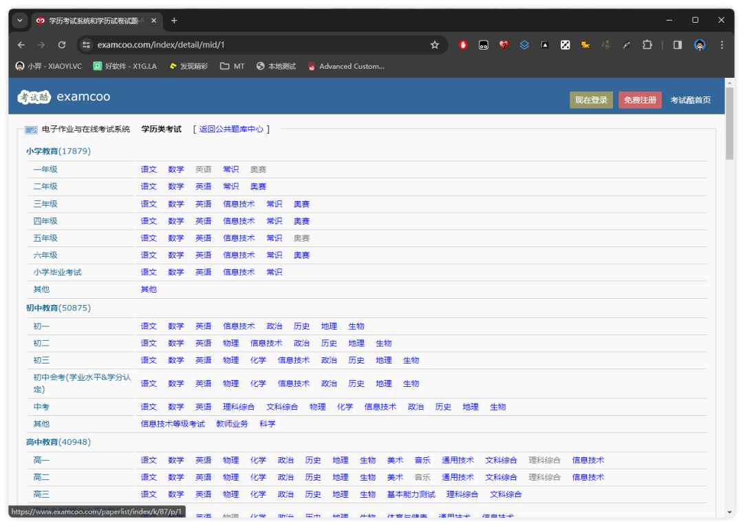The height and width of the screenshot is (526, 743).
Task: Click the site information icon beside URL
Action: tap(86, 45)
